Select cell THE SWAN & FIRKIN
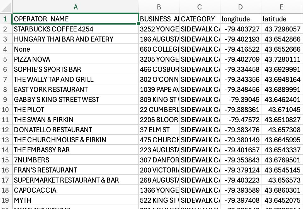The width and height of the screenshot is (303, 209). [75, 120]
